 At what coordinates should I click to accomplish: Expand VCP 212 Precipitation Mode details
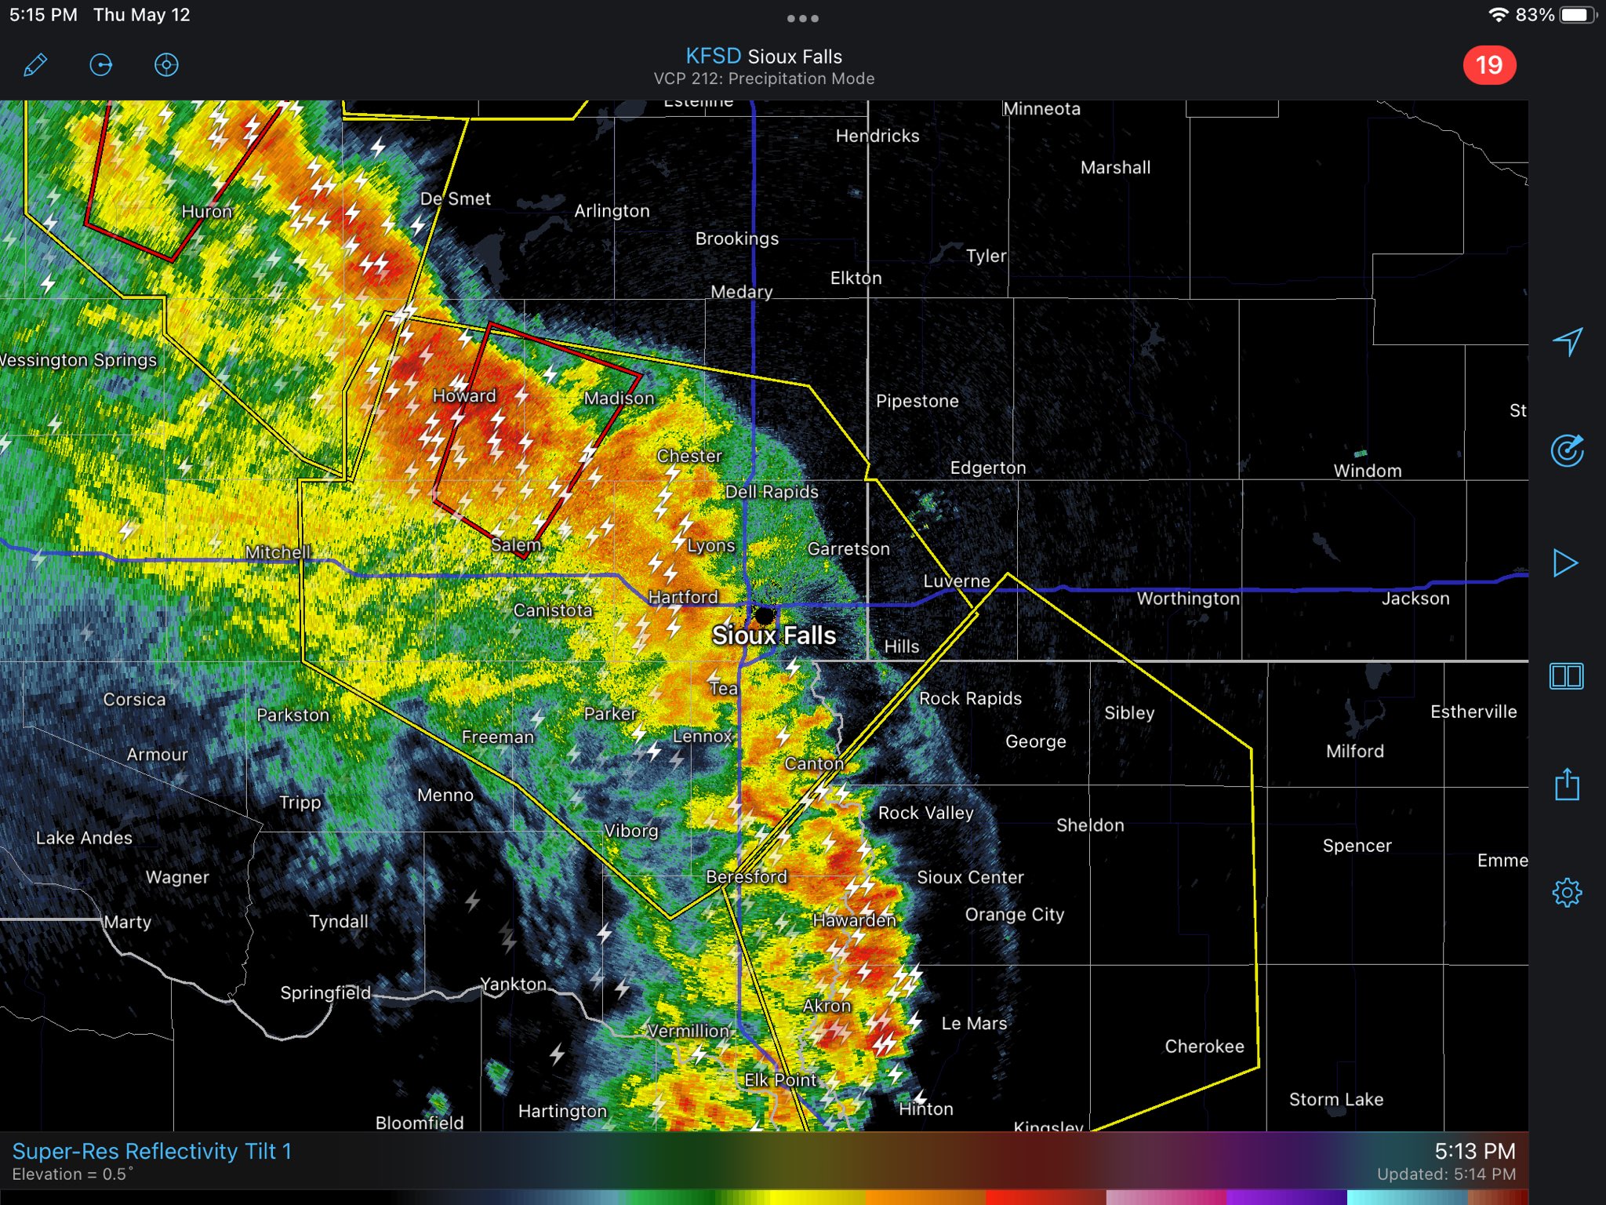[x=765, y=78]
